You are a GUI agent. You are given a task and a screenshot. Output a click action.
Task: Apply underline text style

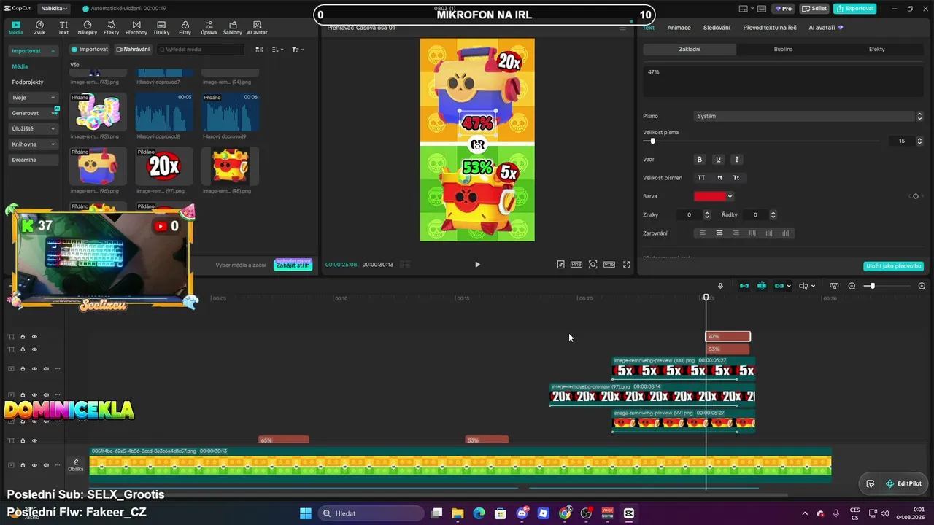pyautogui.click(x=718, y=160)
